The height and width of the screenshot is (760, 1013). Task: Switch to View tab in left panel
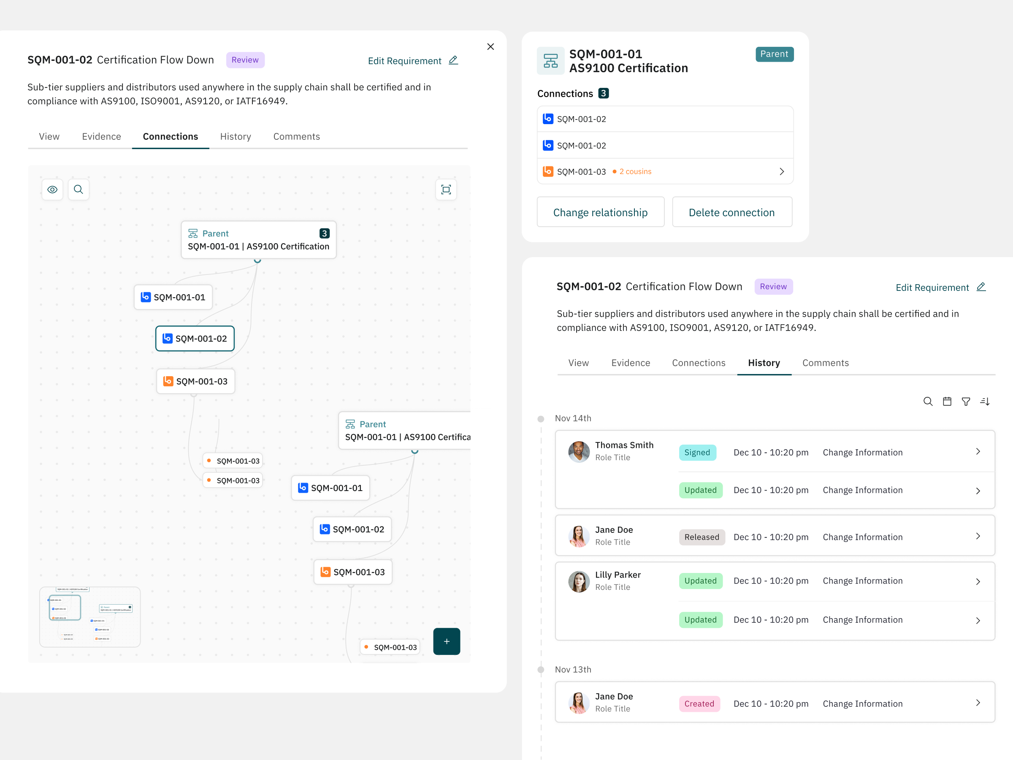[x=49, y=136]
